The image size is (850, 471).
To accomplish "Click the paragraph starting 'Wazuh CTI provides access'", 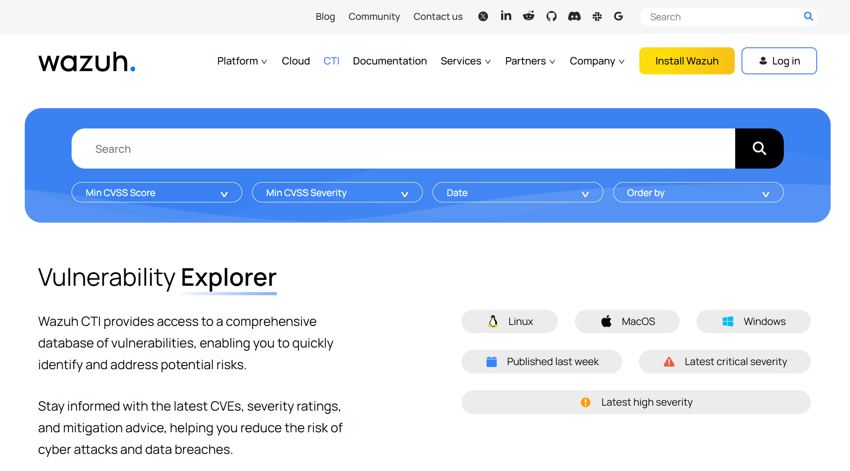I will click(x=186, y=343).
